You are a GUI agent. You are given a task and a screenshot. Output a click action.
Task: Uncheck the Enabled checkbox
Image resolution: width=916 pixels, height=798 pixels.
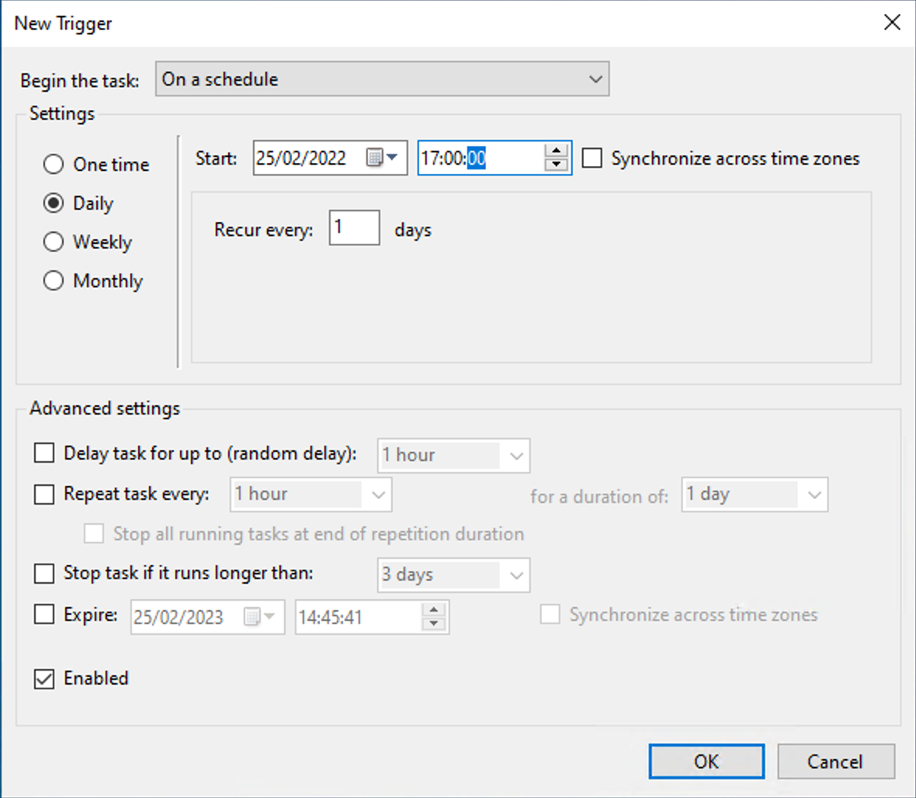[43, 678]
